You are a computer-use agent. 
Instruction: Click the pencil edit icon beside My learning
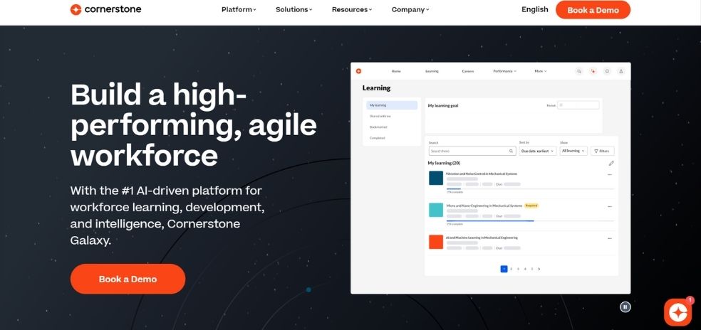pos(611,164)
